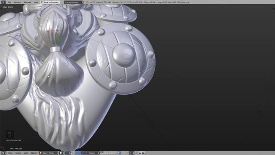The image size is (275, 155).
Task: Click the first layer button in layer grid
Action: point(101,152)
